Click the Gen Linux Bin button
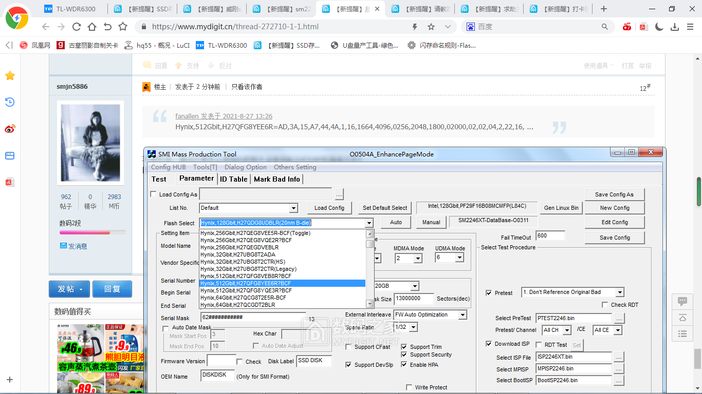The image size is (702, 394). coord(561,208)
